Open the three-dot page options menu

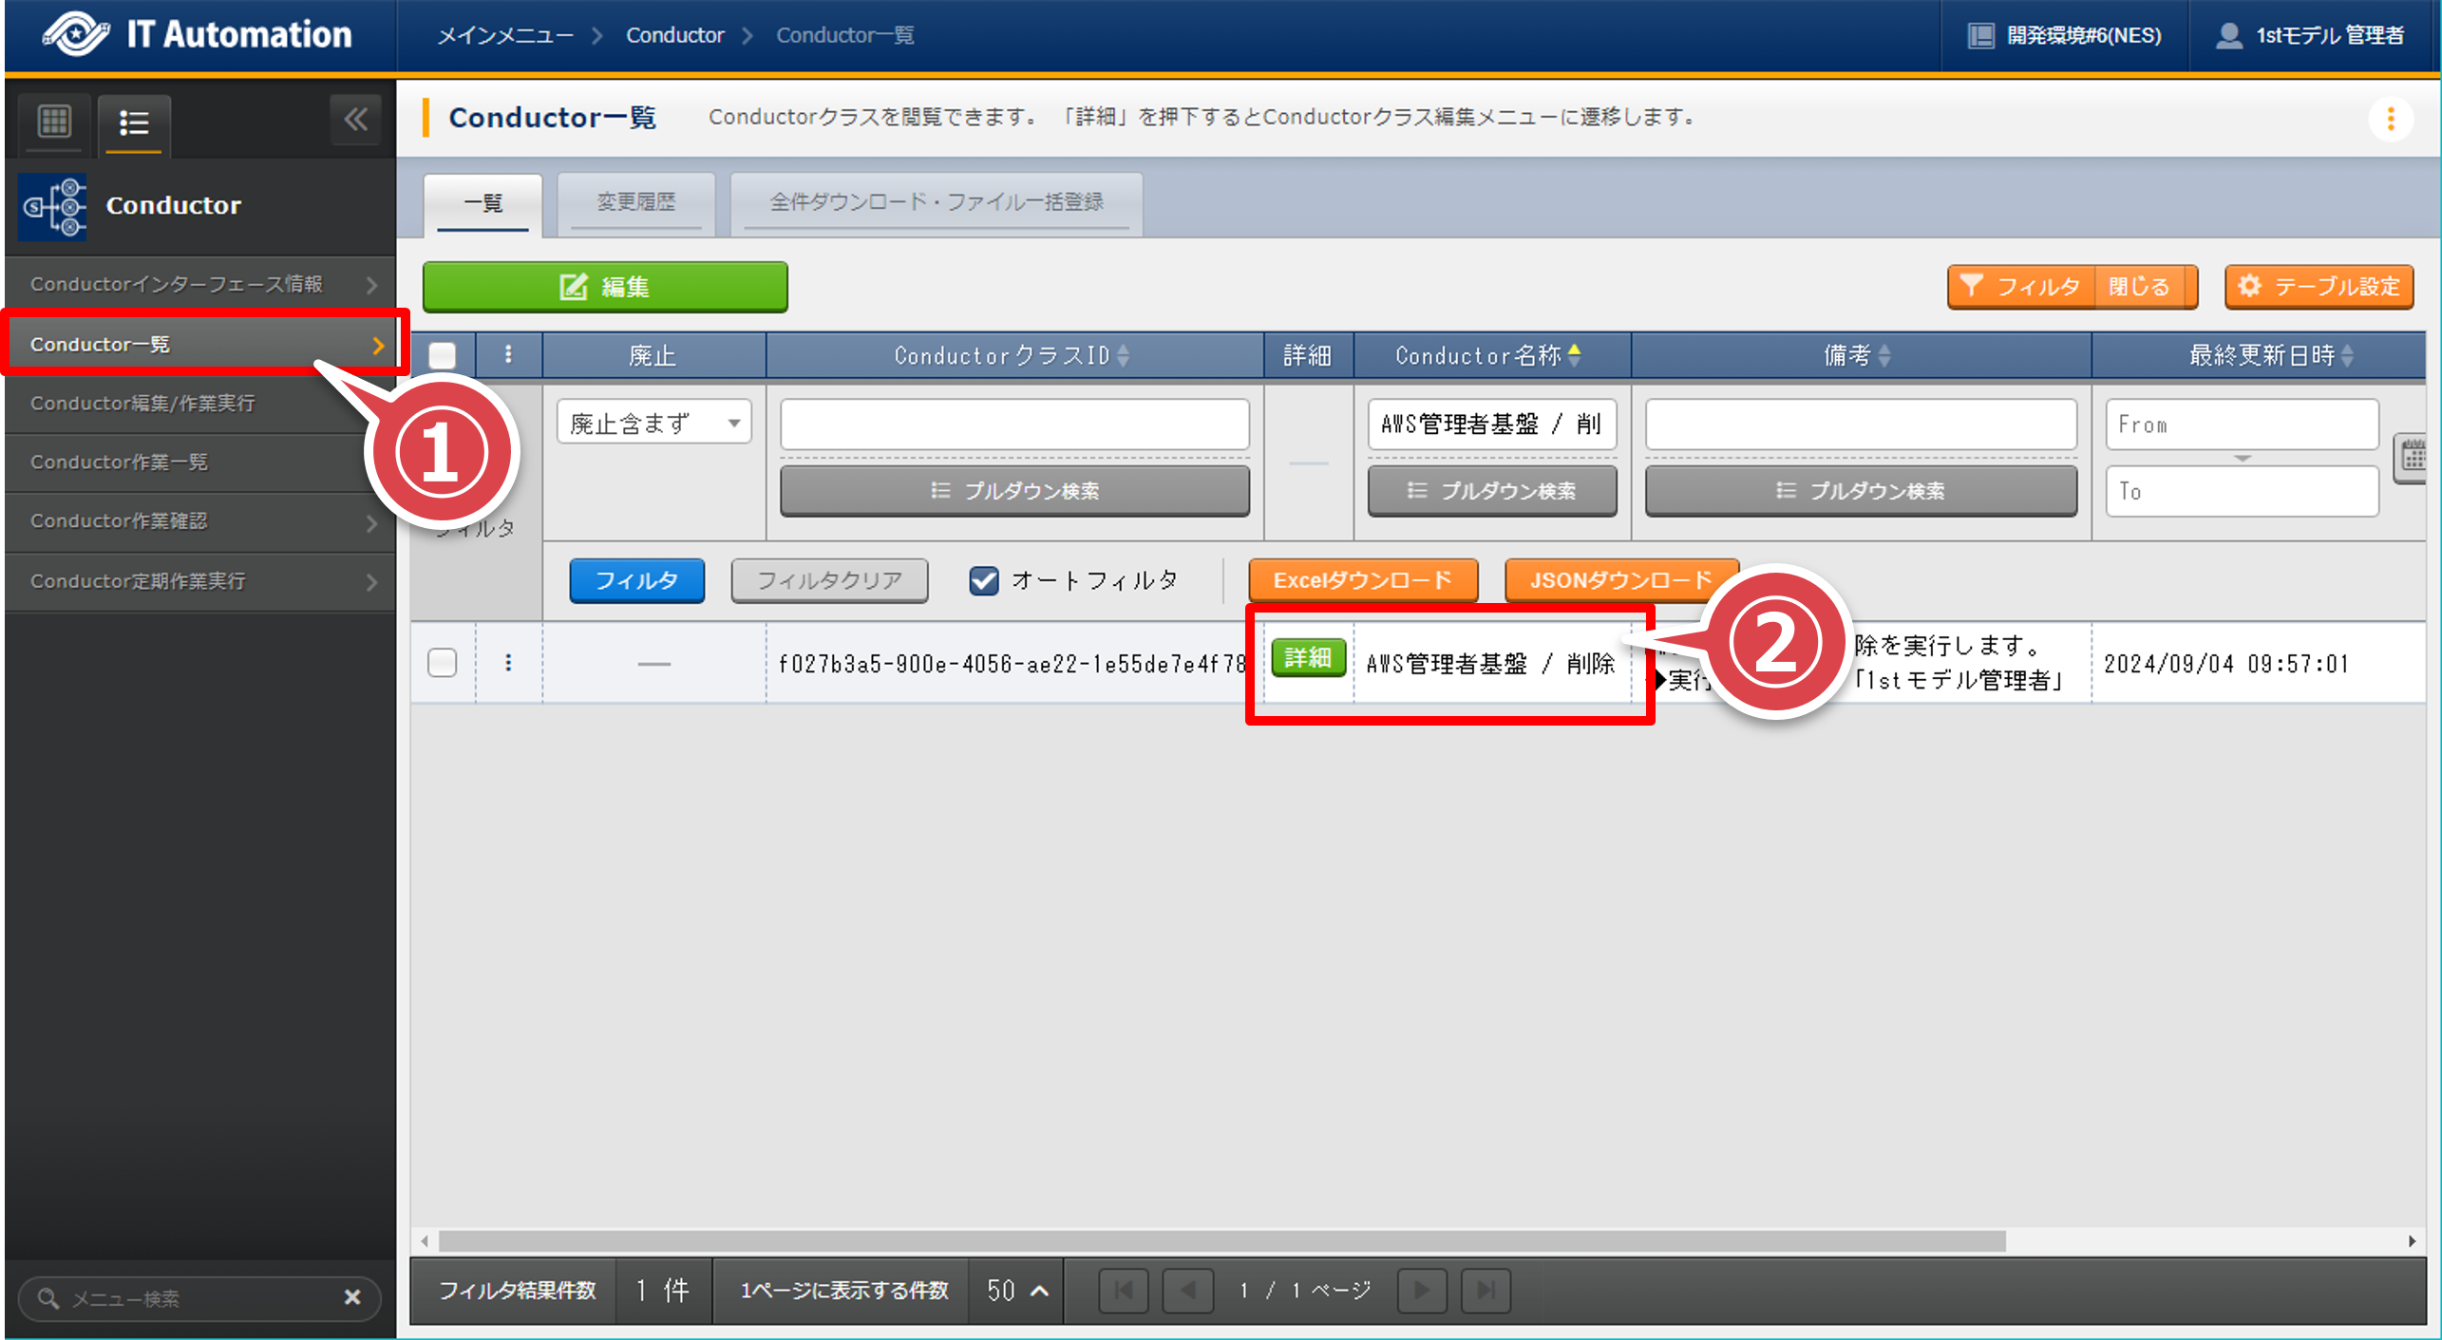(x=2391, y=119)
